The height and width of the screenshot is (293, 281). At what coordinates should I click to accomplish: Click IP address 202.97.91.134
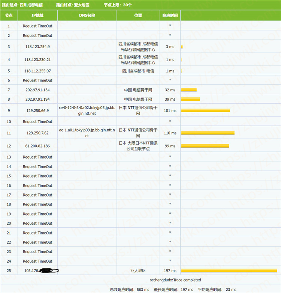click(x=37, y=90)
